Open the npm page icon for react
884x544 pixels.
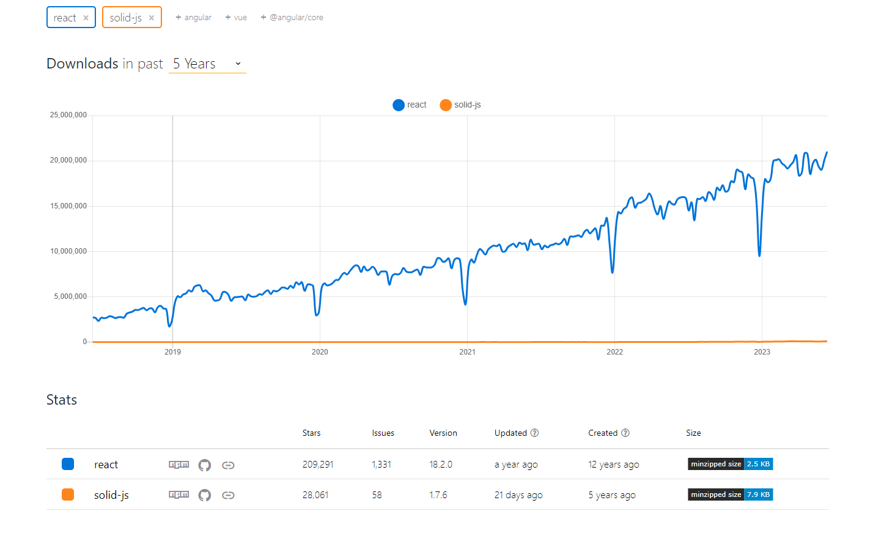(x=179, y=465)
